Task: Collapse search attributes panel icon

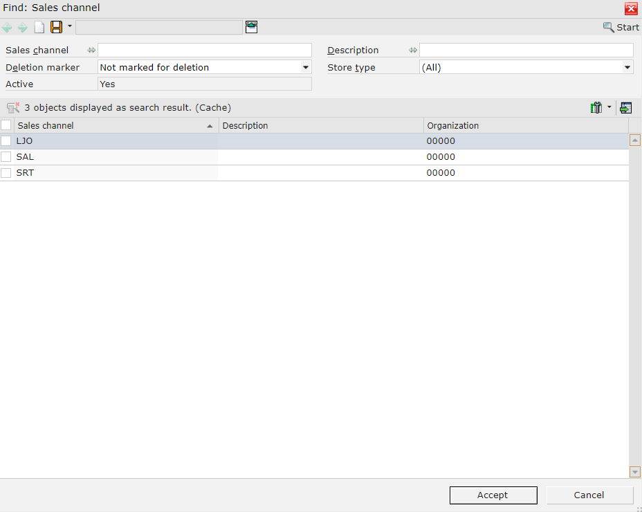Action: 251,28
